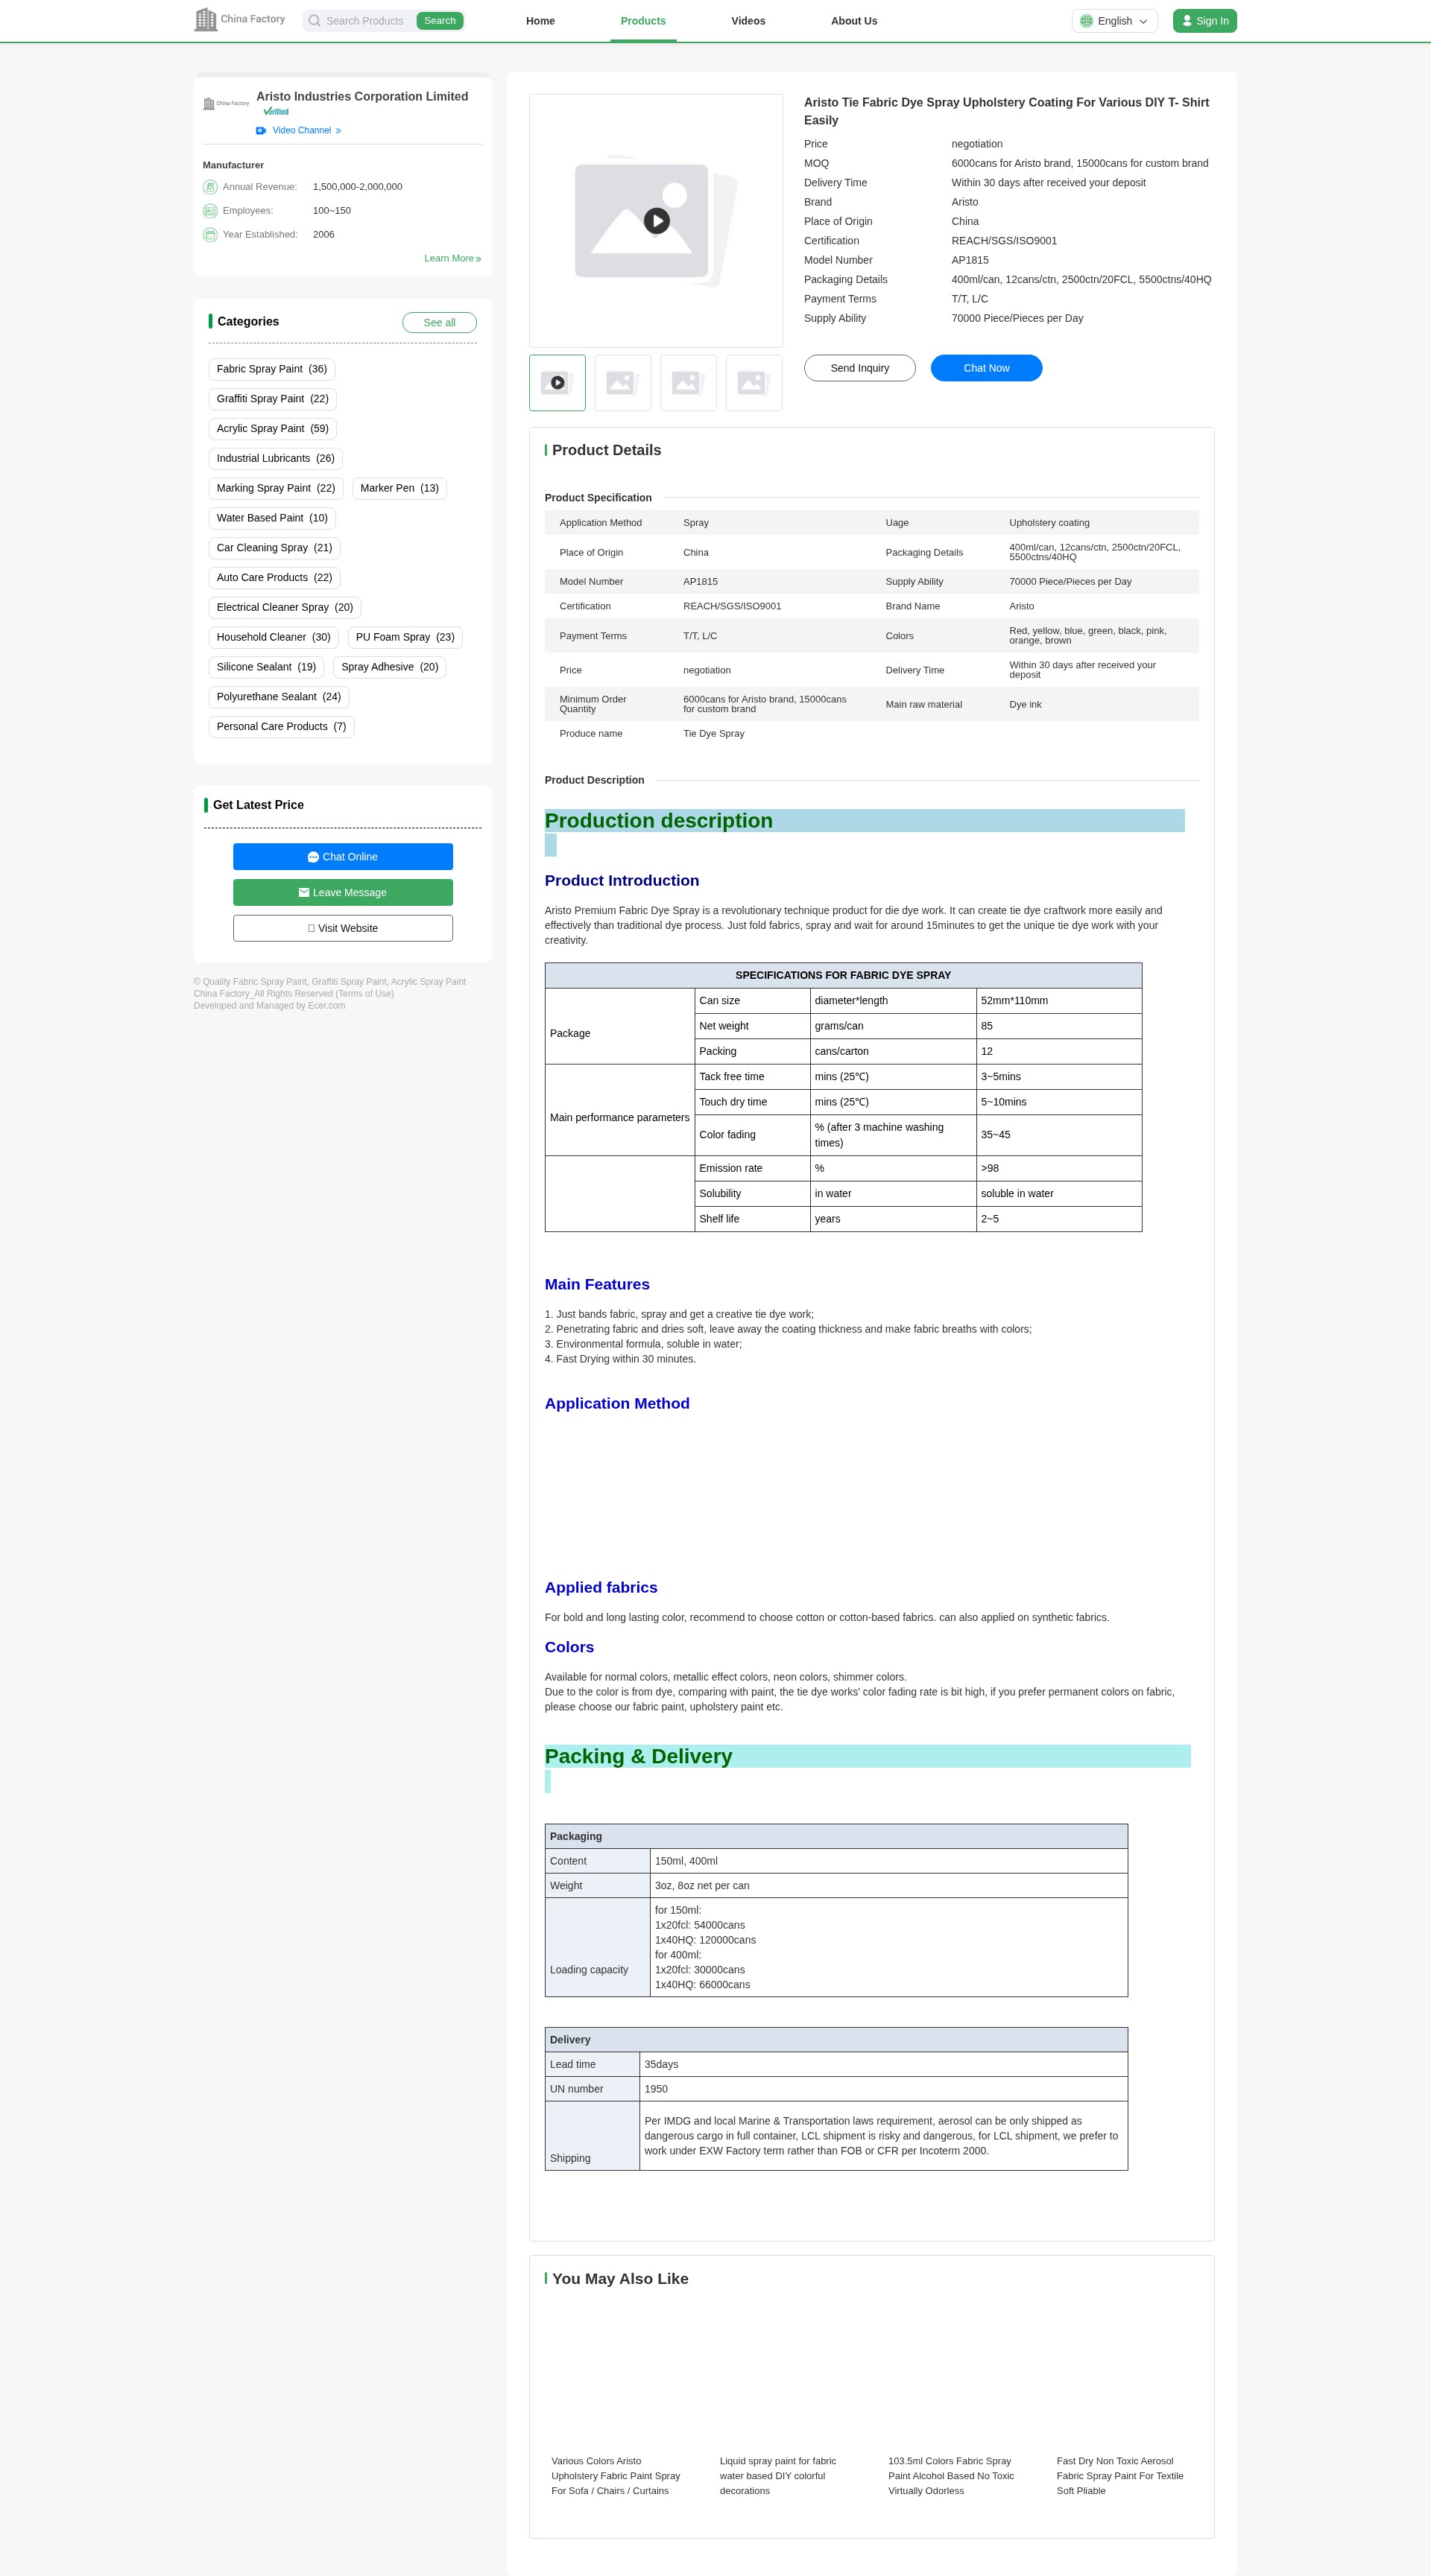Open Polyurethane Sealant category
The height and width of the screenshot is (2576, 1431).
[x=279, y=697]
